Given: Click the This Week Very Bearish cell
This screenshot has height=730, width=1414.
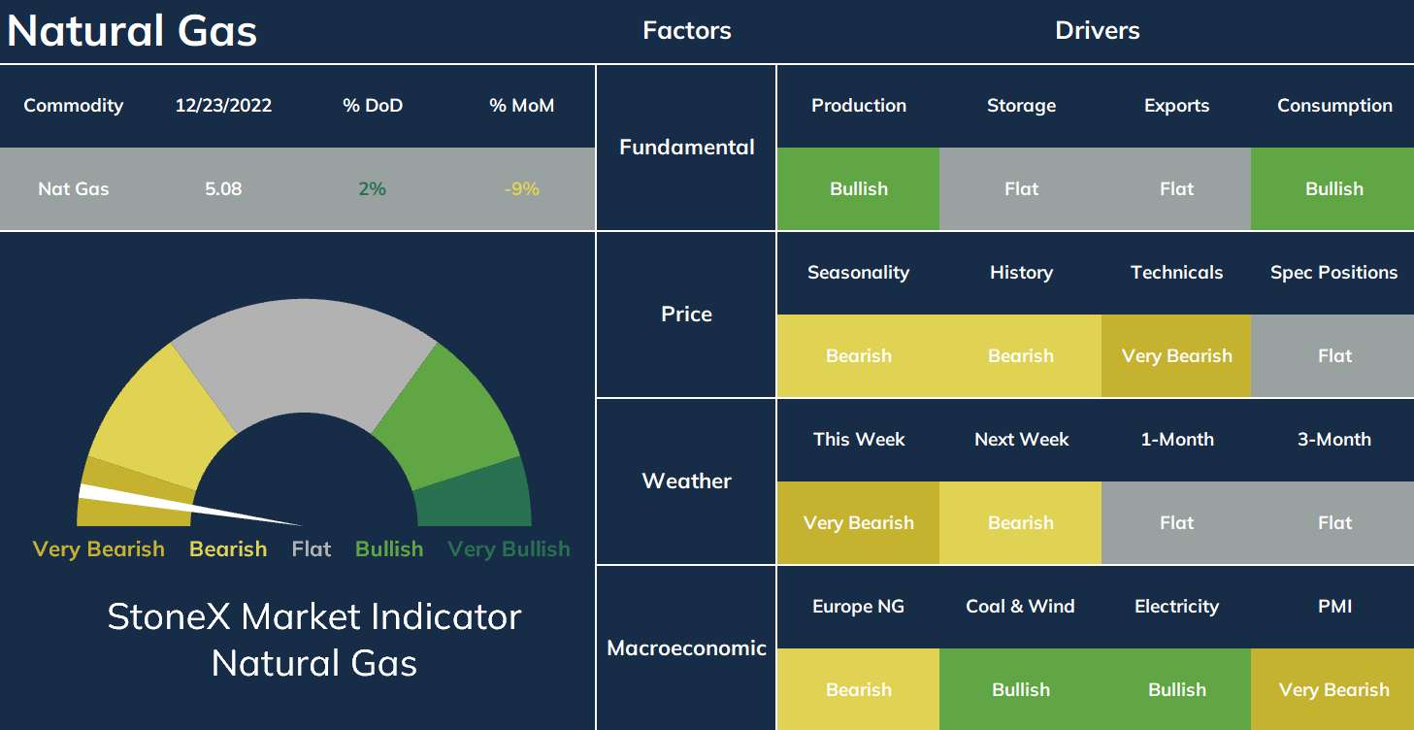Looking at the screenshot, I should click(858, 522).
